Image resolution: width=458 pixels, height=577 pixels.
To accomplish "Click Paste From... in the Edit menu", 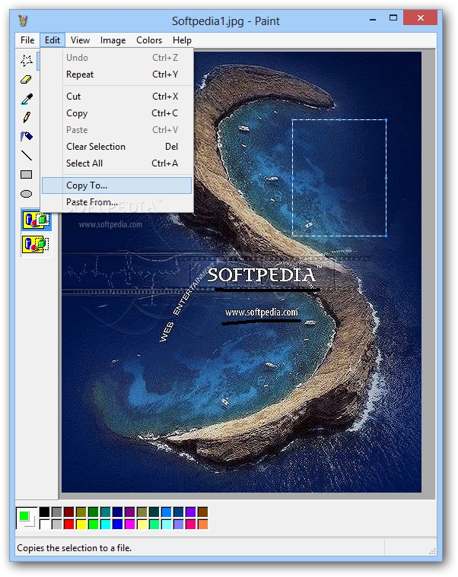I will [x=116, y=202].
